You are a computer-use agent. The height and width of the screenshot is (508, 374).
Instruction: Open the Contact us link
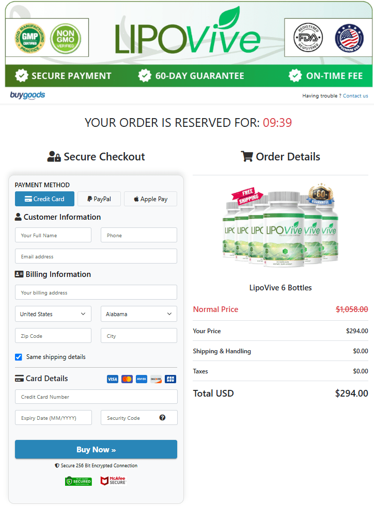tap(355, 95)
